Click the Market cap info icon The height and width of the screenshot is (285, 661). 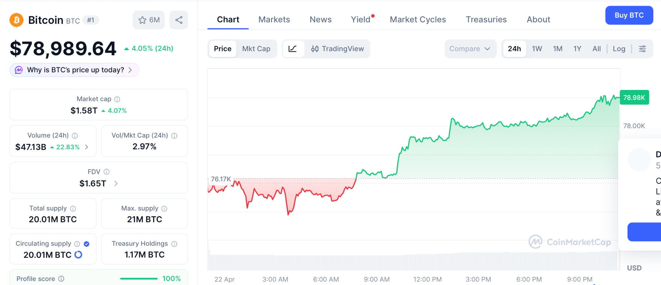pyautogui.click(x=117, y=99)
